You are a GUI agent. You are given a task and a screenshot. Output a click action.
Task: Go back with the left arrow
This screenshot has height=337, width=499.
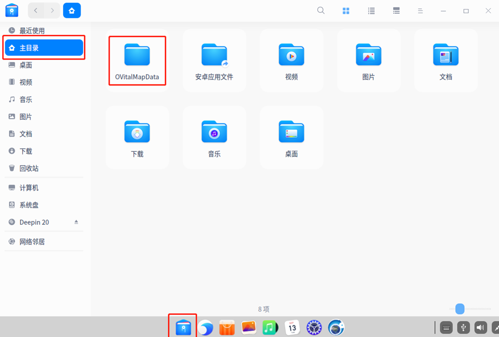point(36,11)
